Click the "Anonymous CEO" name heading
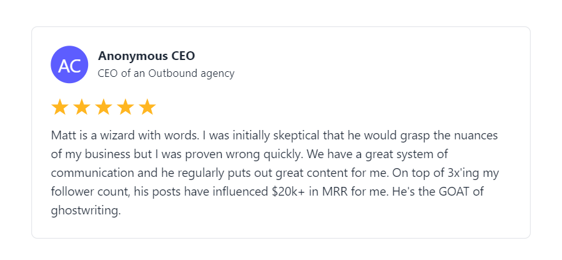The width and height of the screenshot is (562, 260). click(146, 56)
